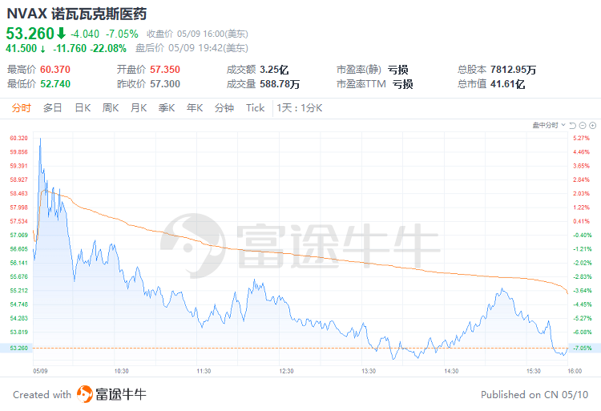Click the 60.320 price axis label

pyautogui.click(x=18, y=138)
